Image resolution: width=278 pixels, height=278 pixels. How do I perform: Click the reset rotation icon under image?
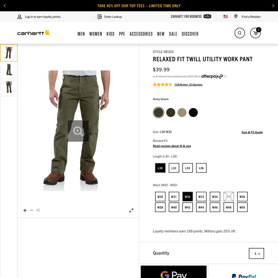[x=38, y=210]
